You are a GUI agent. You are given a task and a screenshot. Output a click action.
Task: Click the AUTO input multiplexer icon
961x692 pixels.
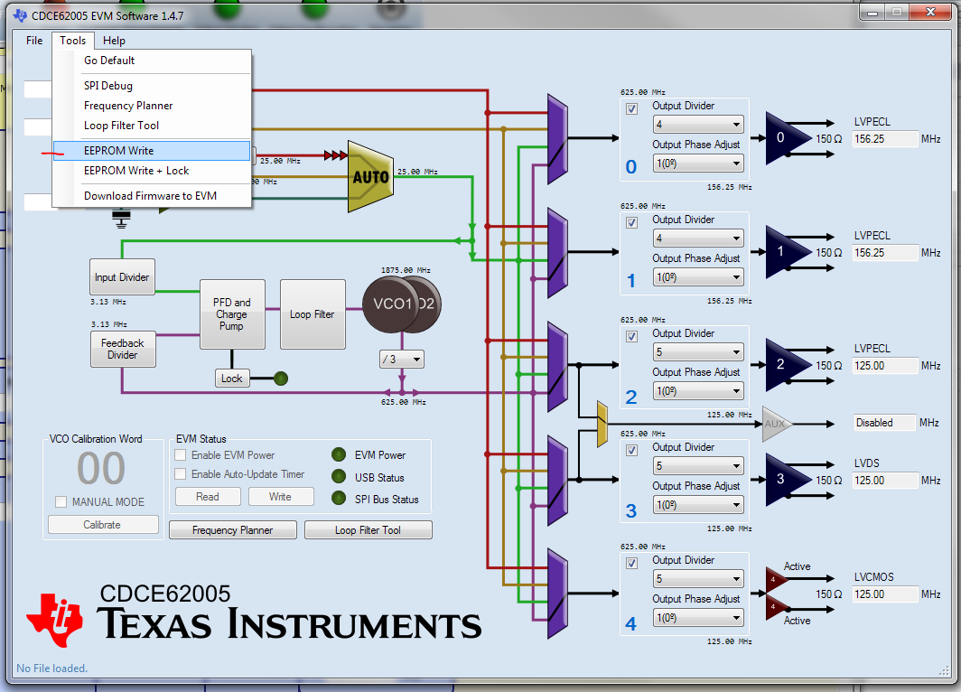pos(369,177)
